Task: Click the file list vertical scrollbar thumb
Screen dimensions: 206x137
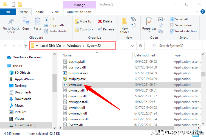Action: 203,74
